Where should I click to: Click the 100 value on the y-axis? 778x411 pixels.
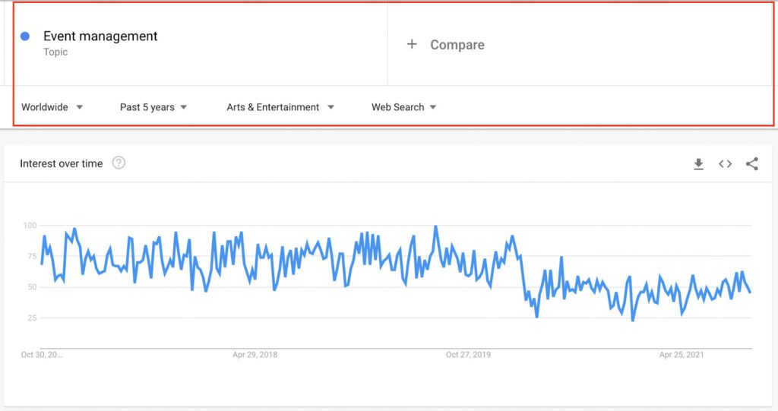[x=30, y=226]
